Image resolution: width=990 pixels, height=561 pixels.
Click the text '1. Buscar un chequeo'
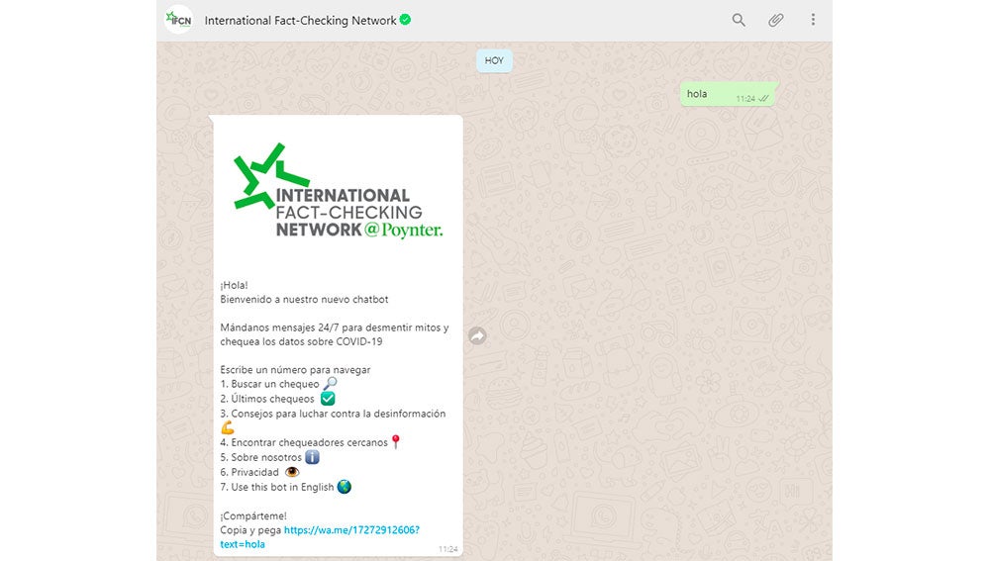click(269, 384)
